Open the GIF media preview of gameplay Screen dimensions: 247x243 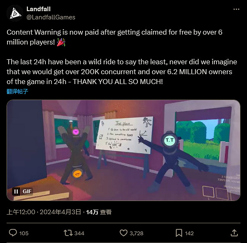coord(123,150)
